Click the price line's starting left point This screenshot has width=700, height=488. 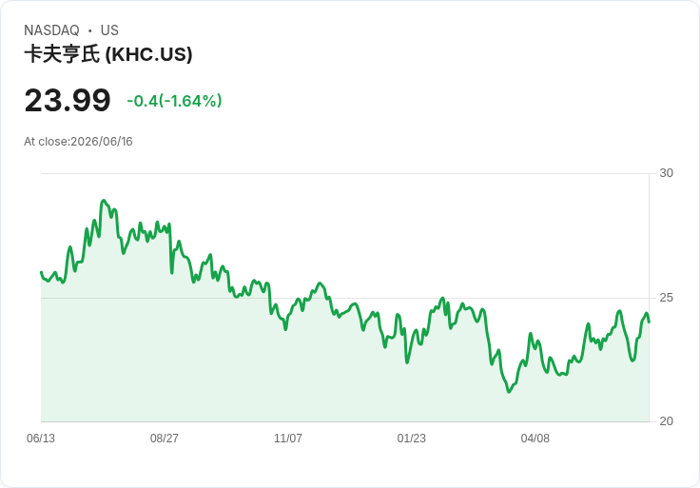click(x=41, y=272)
